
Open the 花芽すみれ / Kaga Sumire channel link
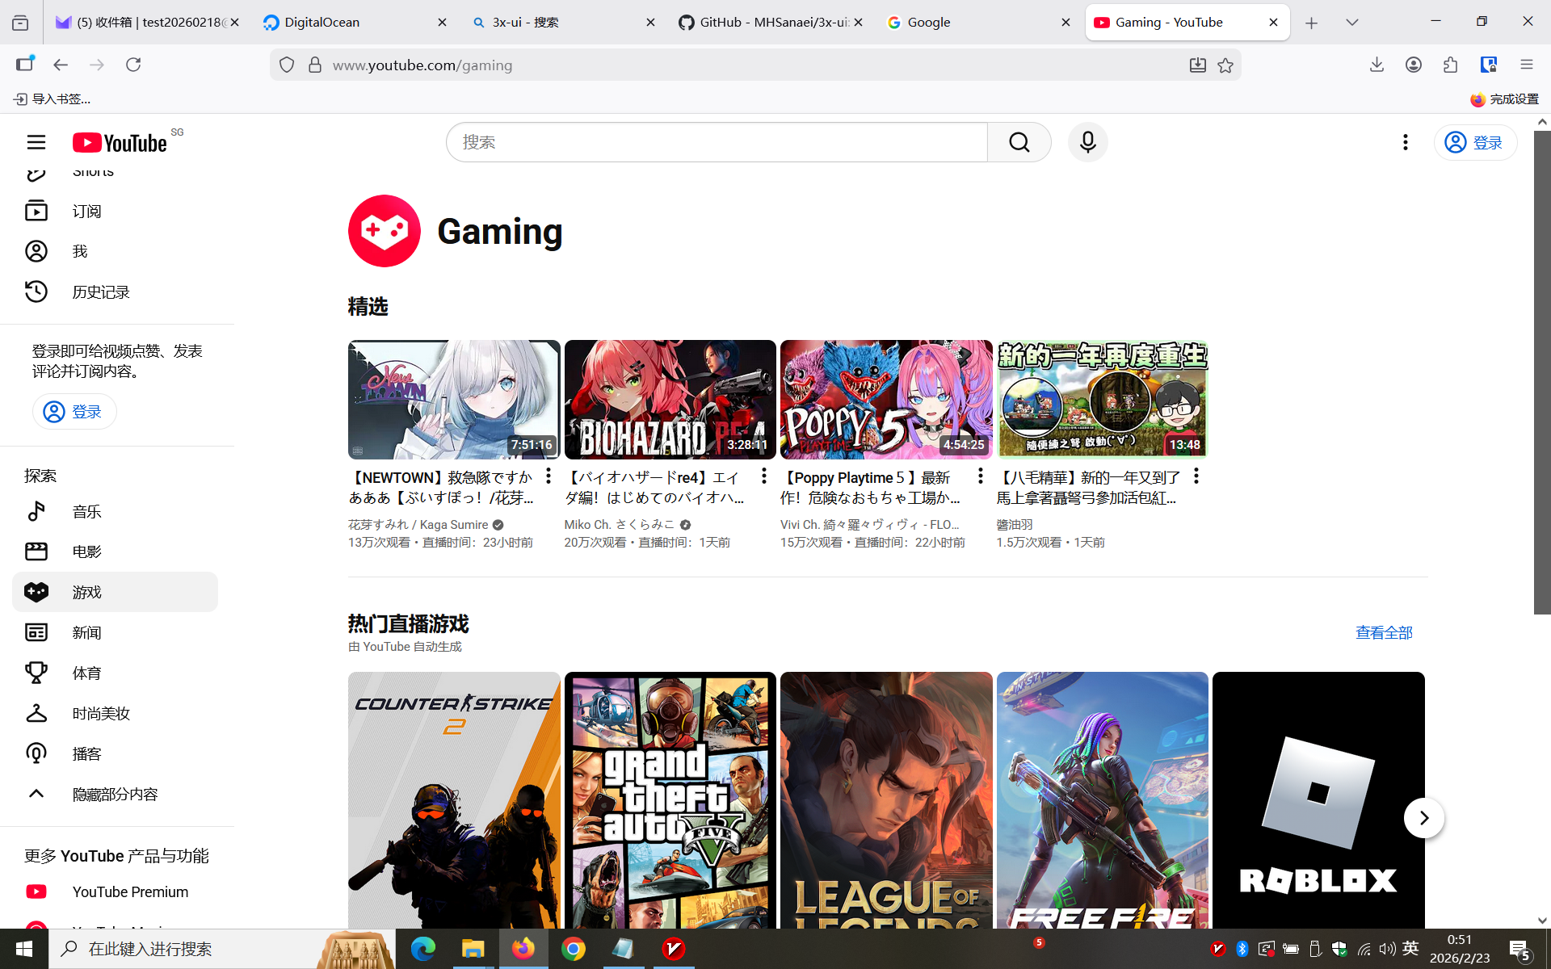coord(418,525)
